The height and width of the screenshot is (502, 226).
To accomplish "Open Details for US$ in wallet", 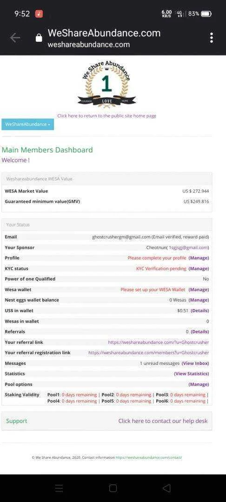I will pyautogui.click(x=200, y=310).
